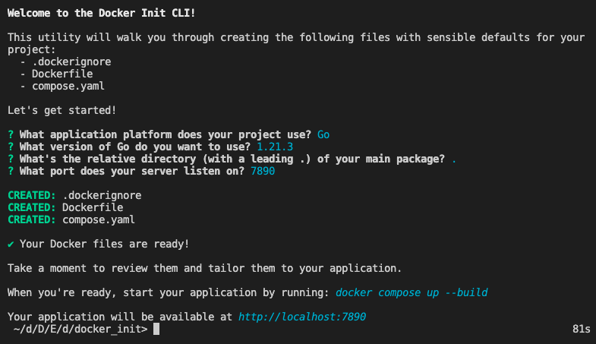The width and height of the screenshot is (596, 344).
Task: Click the Dockerfile name in the CREATED list
Action: tap(93, 207)
